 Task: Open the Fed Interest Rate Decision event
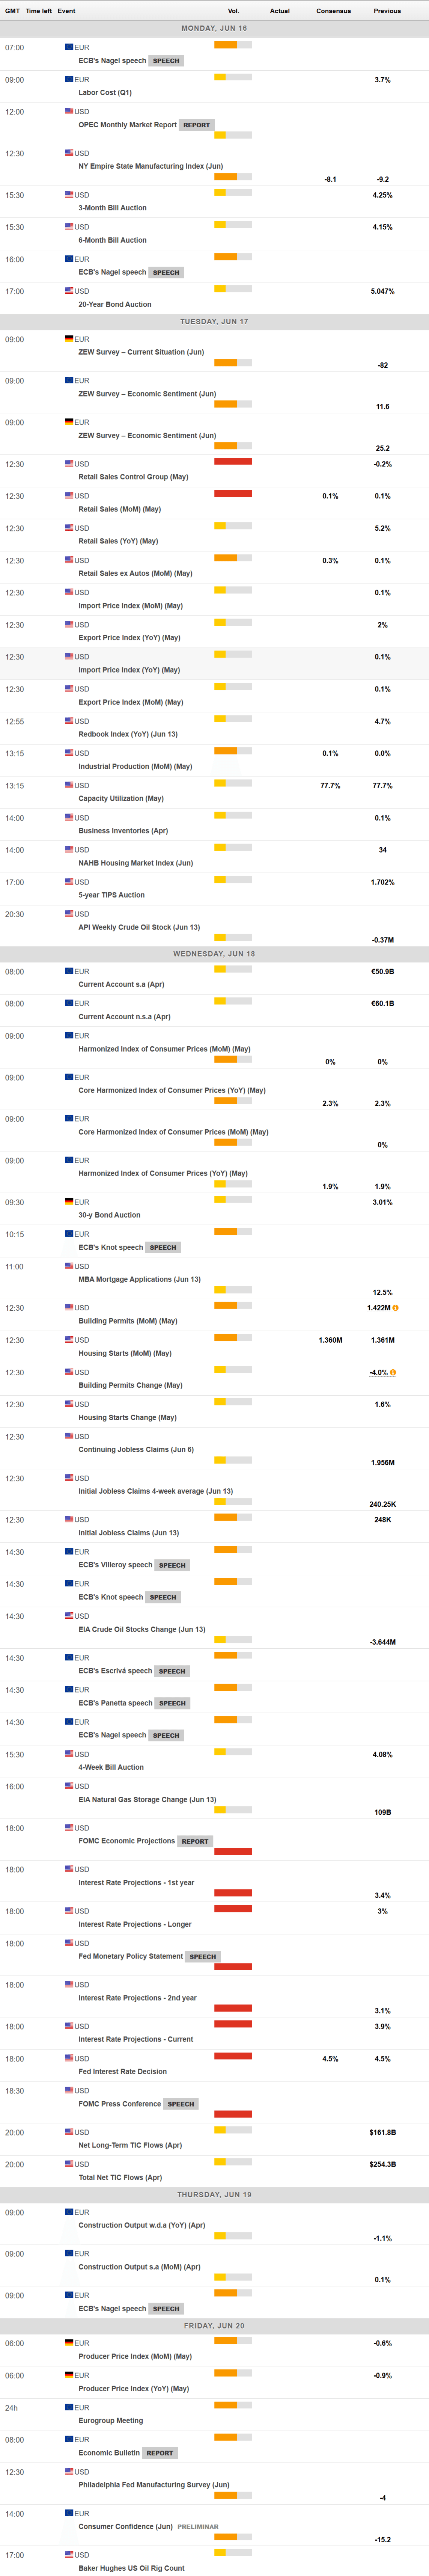122,2071
